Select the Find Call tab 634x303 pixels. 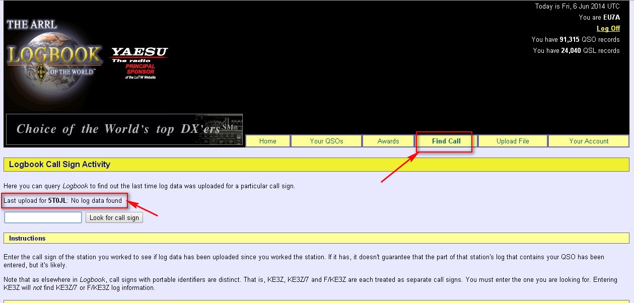446,141
